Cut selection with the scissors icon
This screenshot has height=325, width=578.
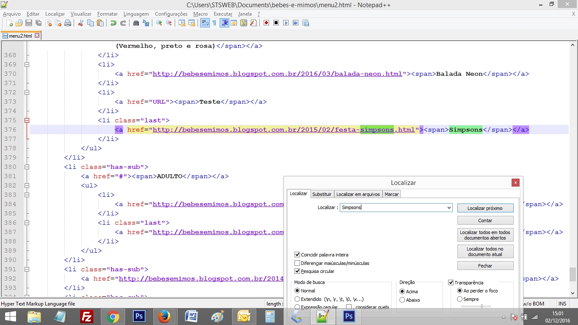[80, 23]
